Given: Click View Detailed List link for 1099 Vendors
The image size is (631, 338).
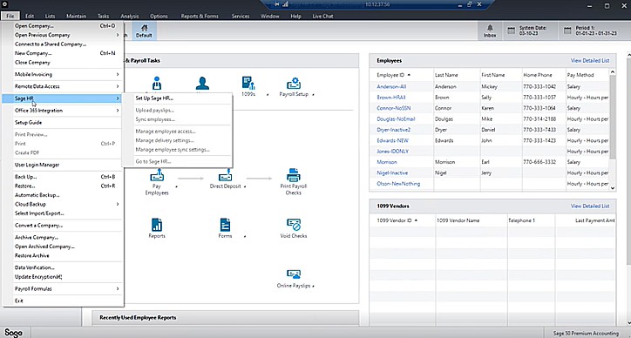Looking at the screenshot, I should 590,206.
